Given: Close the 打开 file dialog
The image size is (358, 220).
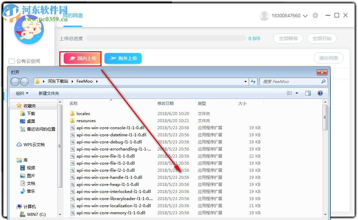Looking at the screenshot, I should coord(322,72).
